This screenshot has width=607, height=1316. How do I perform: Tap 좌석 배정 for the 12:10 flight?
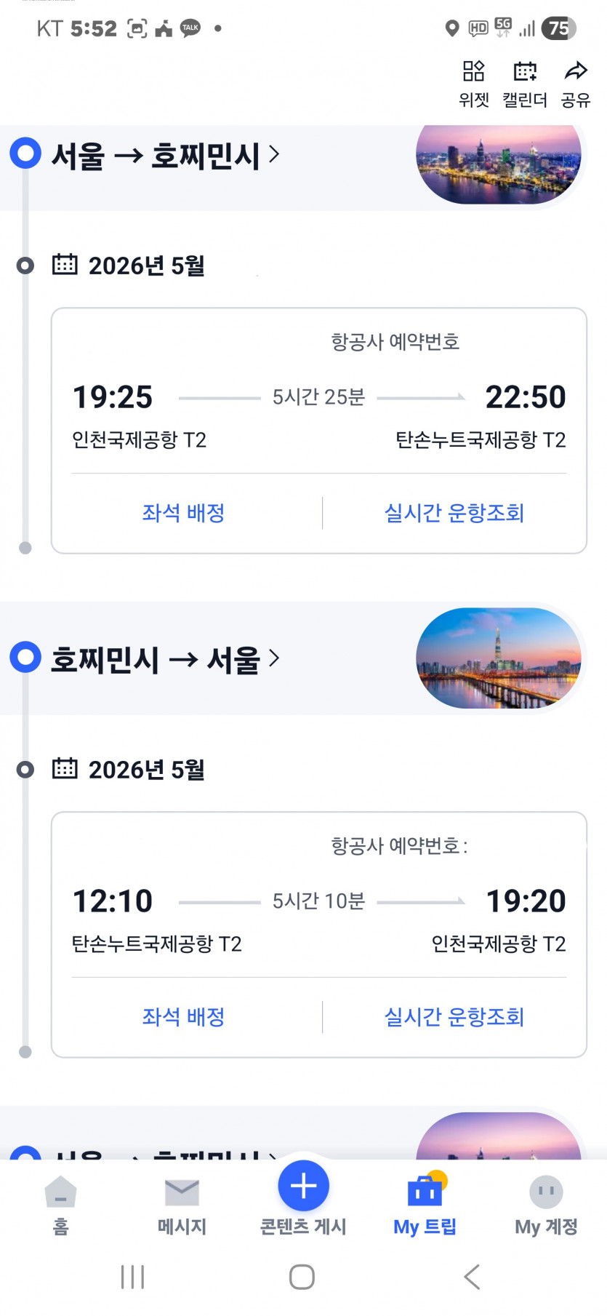(183, 1017)
